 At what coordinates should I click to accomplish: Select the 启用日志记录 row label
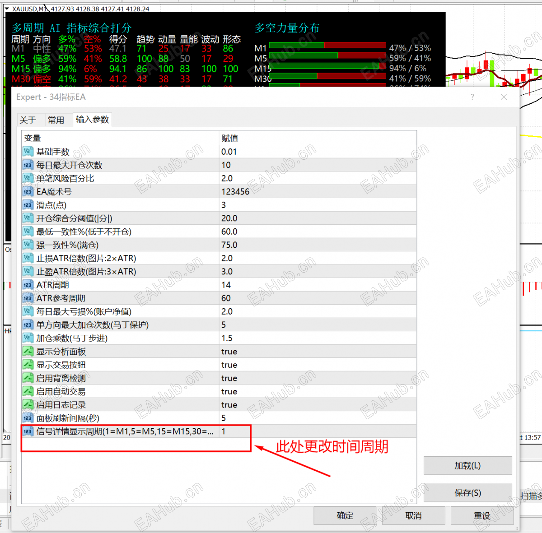click(61, 405)
